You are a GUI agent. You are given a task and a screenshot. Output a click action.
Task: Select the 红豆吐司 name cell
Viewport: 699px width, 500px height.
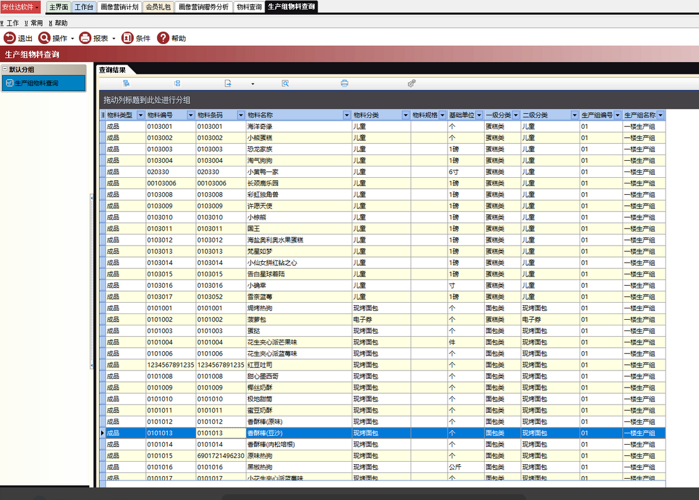[x=299, y=365]
